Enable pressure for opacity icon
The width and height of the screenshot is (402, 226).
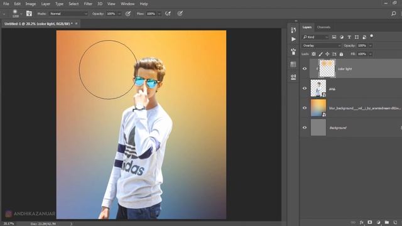pyautogui.click(x=128, y=14)
